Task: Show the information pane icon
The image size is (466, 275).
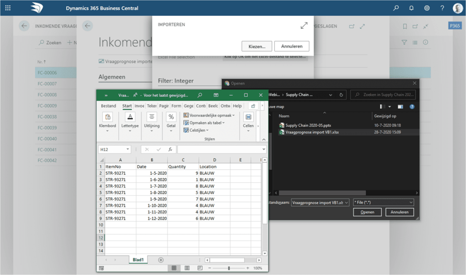Action: (x=426, y=42)
